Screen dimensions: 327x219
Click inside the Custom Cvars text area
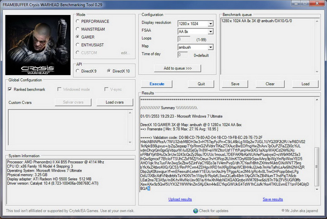[x=68, y=127]
